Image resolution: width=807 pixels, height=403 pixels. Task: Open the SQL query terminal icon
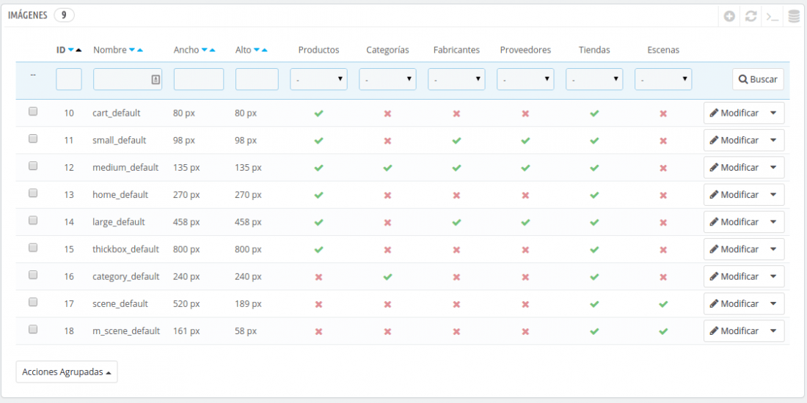773,16
